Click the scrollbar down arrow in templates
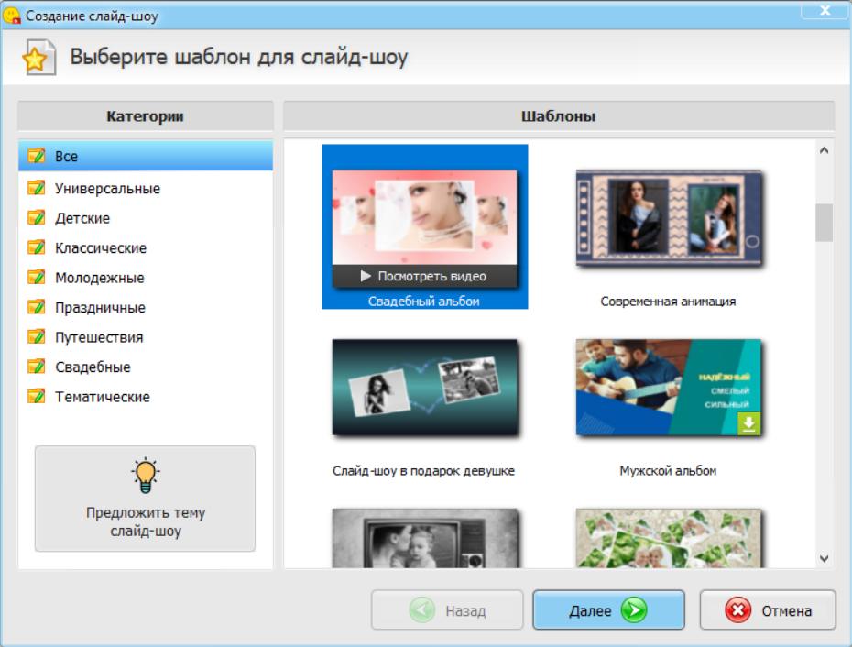852x647 pixels. pyautogui.click(x=824, y=558)
